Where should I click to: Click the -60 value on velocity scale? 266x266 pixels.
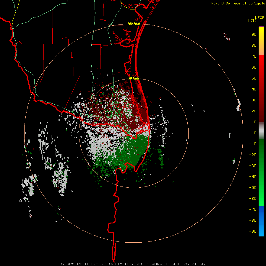(253, 199)
